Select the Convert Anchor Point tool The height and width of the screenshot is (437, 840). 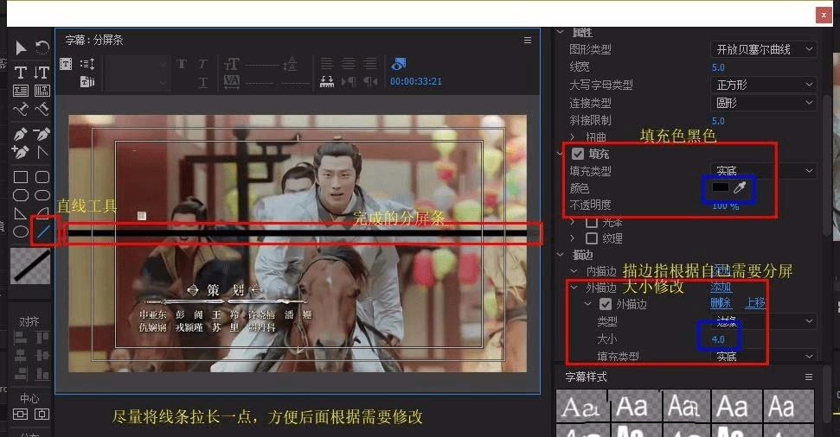click(42, 153)
